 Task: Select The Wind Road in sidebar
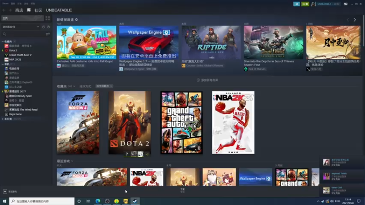(x=23, y=110)
